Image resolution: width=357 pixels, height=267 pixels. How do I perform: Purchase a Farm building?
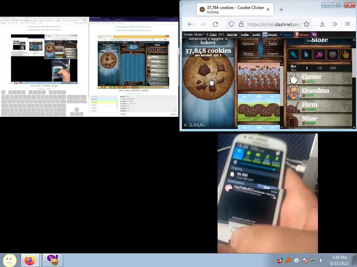click(319, 106)
